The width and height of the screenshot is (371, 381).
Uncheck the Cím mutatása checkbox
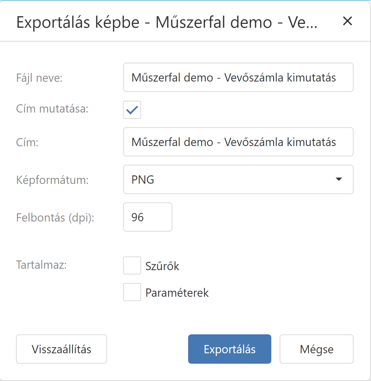(x=132, y=110)
